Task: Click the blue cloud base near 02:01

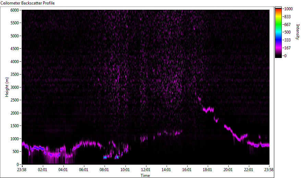Action: (x=38, y=148)
